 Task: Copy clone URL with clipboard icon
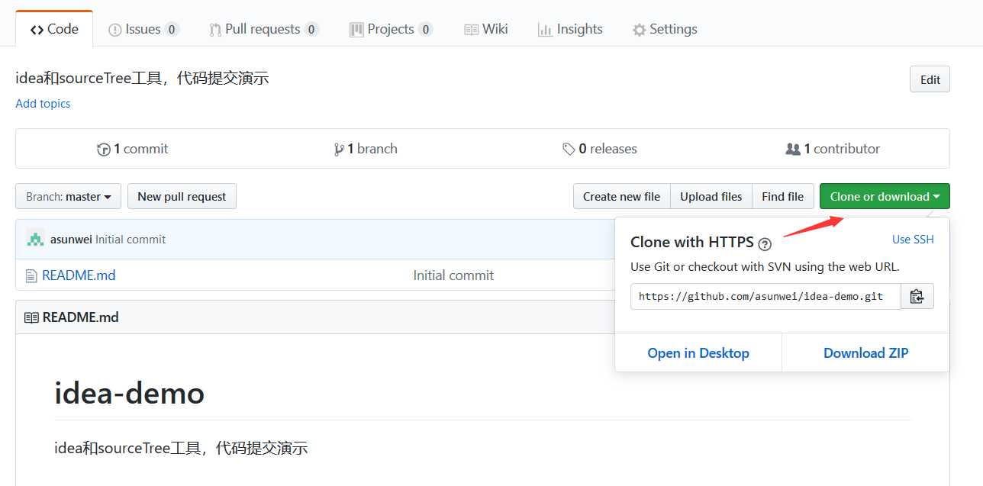(917, 296)
